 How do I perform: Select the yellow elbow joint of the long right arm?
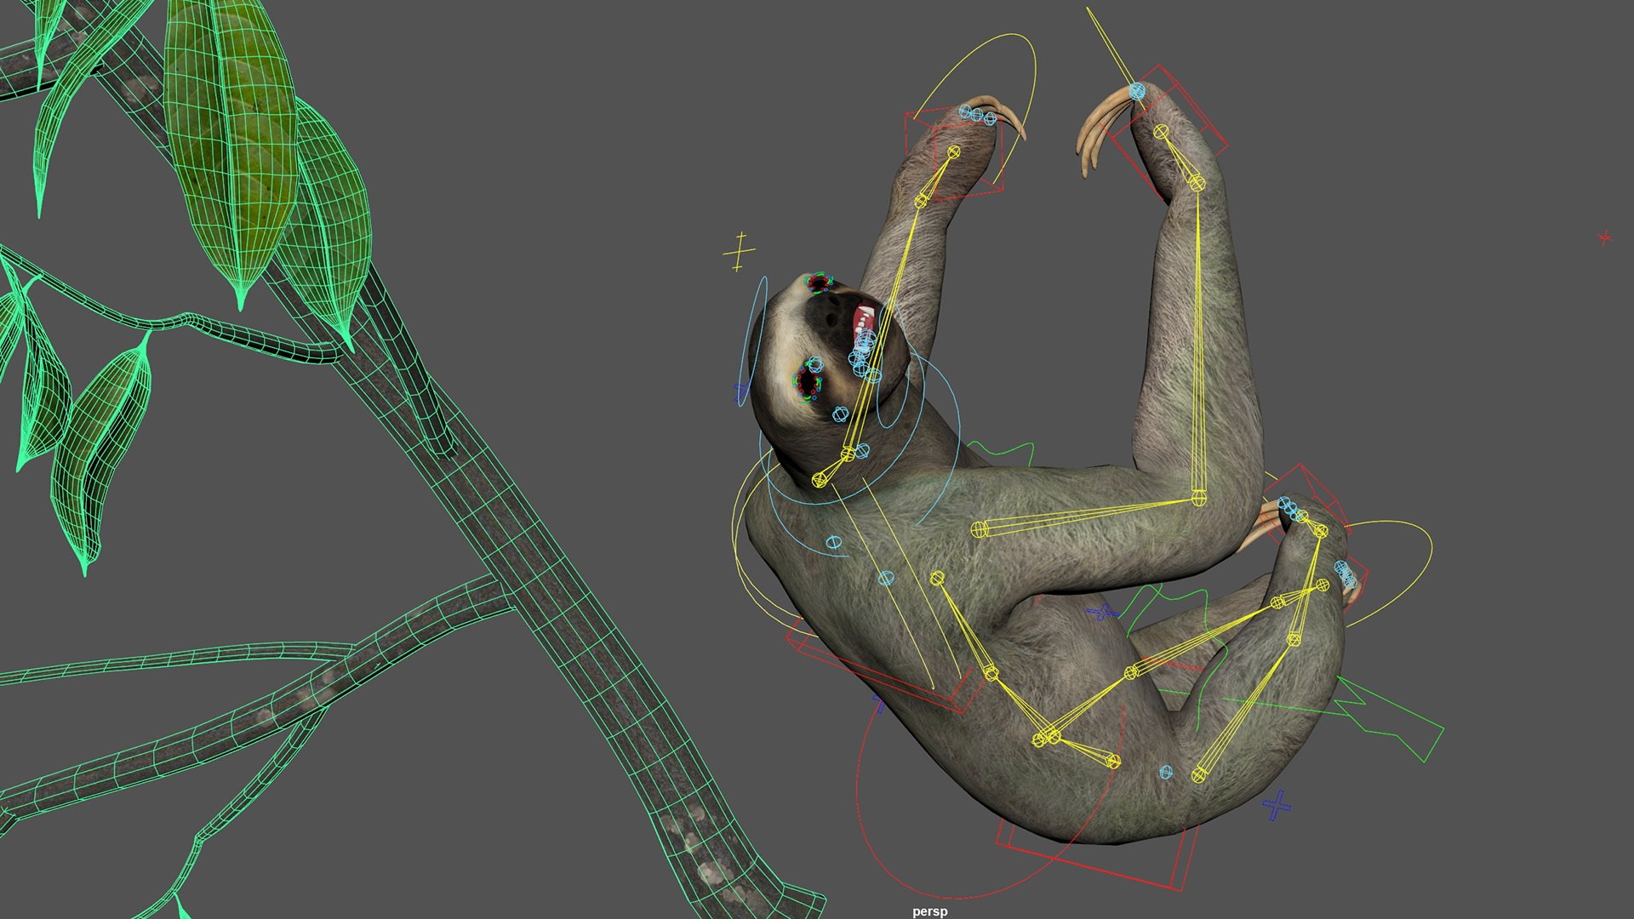pyautogui.click(x=1199, y=498)
